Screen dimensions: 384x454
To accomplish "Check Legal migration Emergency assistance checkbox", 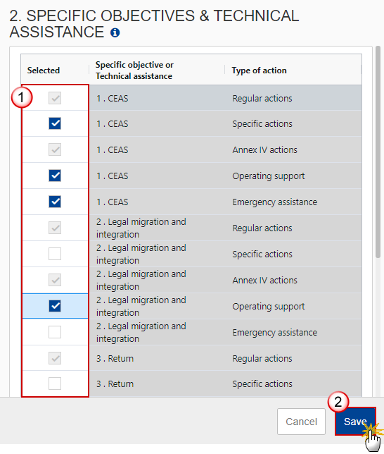I will pyautogui.click(x=55, y=332).
